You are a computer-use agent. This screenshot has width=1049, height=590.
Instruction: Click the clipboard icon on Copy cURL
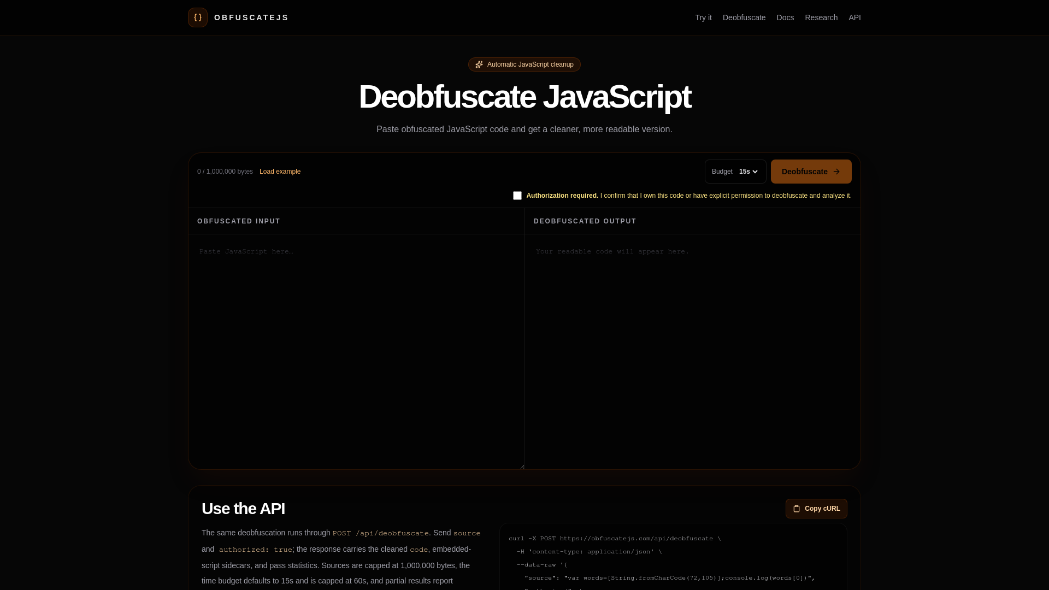click(797, 509)
